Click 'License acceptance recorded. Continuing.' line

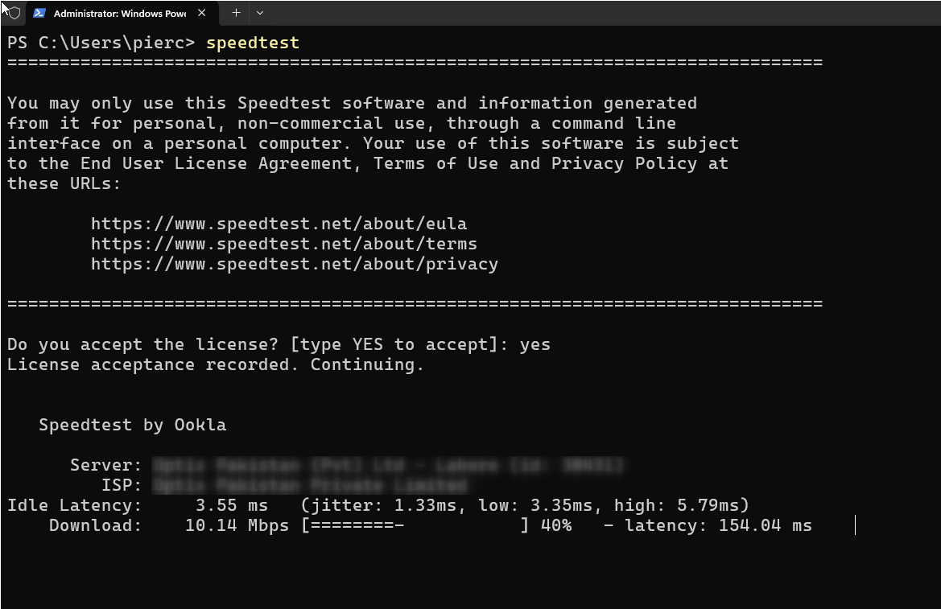(215, 364)
